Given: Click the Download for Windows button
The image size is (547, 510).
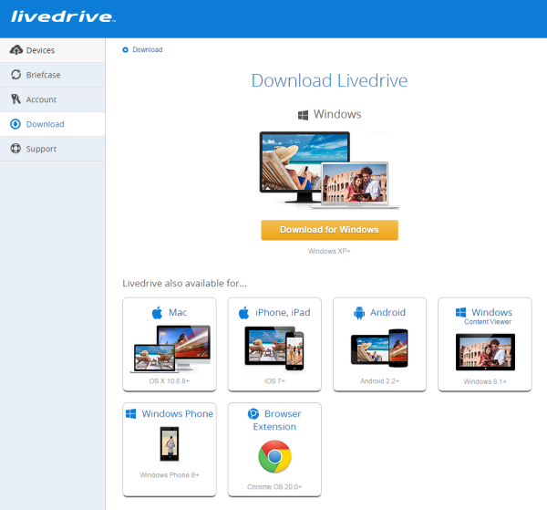Looking at the screenshot, I should tap(329, 230).
